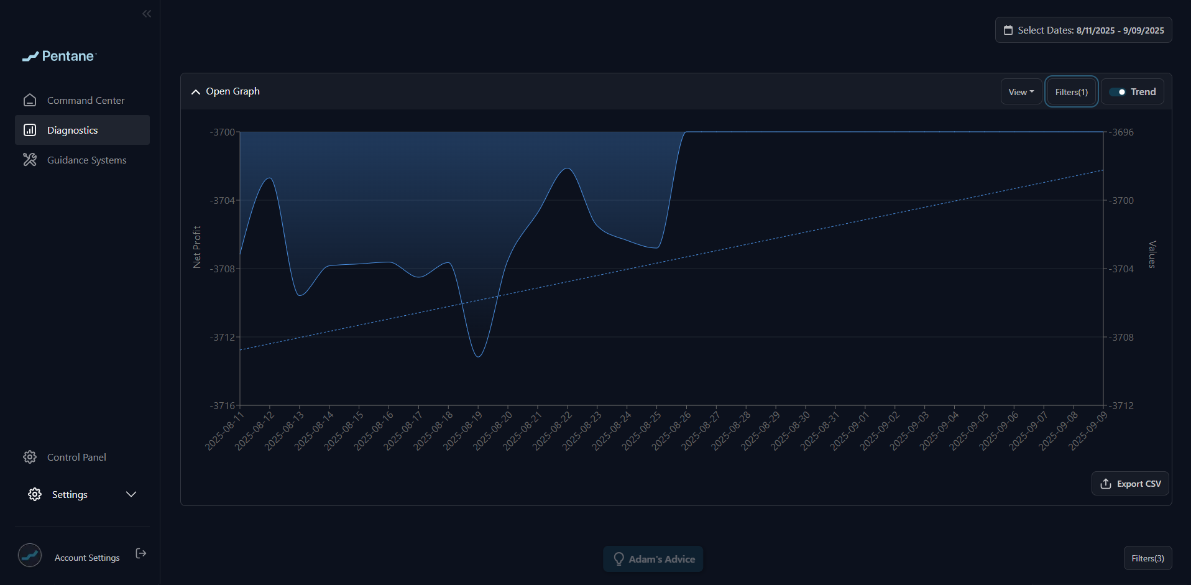Click the calendar icon in Select Dates
Viewport: 1191px width, 585px height.
coord(1008,30)
